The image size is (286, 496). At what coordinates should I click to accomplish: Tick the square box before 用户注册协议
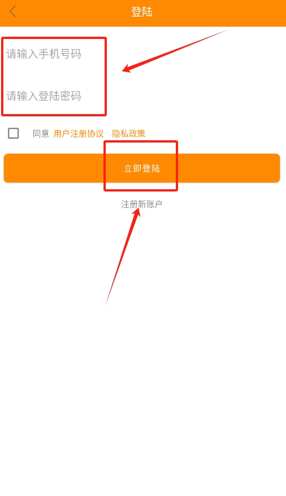13,134
